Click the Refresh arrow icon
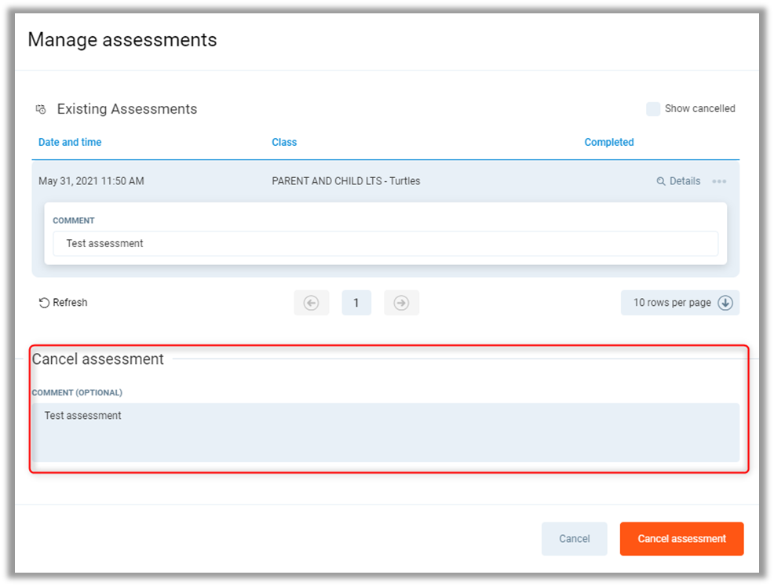 tap(45, 303)
